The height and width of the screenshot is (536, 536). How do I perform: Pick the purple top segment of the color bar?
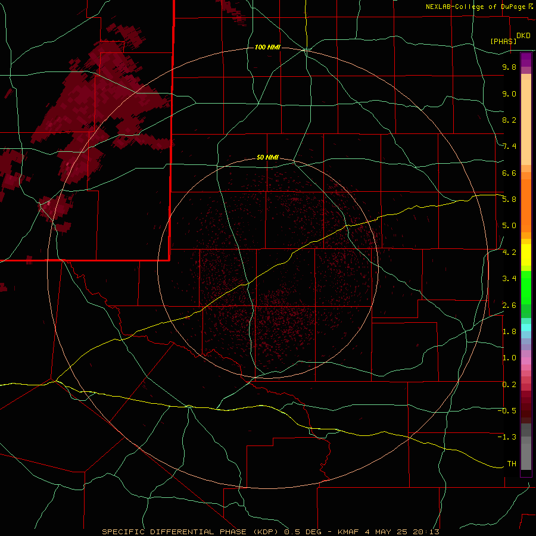526,60
